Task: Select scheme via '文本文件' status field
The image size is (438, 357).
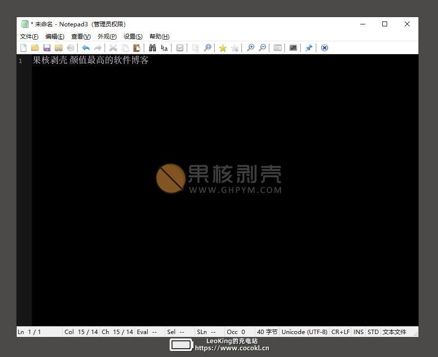Action: click(394, 332)
